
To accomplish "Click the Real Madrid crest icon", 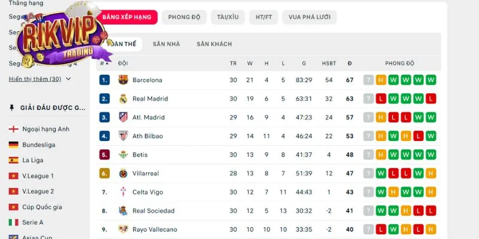I will coord(123,99).
